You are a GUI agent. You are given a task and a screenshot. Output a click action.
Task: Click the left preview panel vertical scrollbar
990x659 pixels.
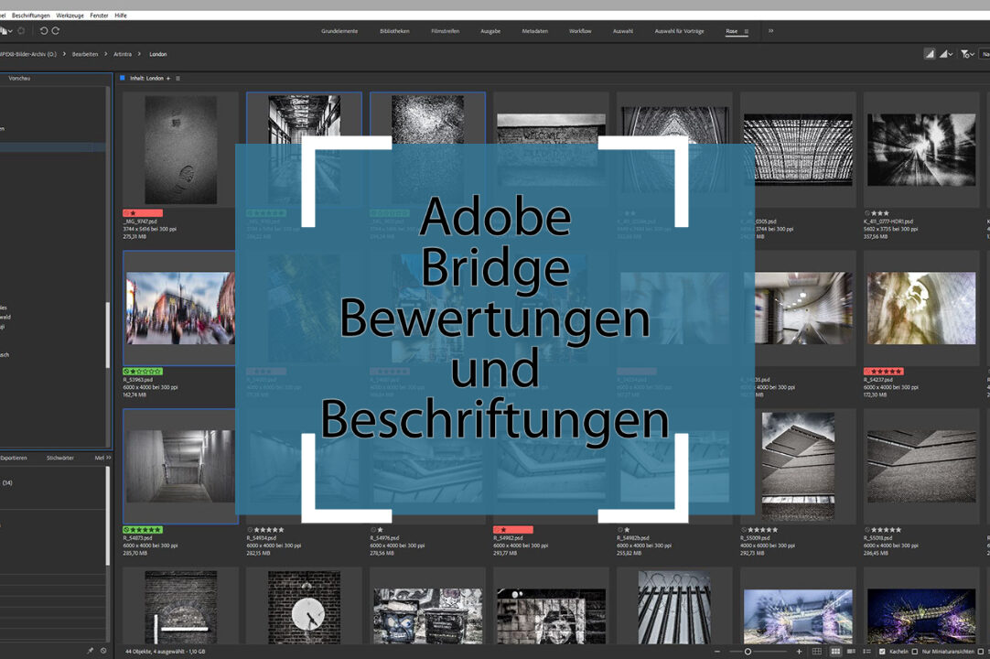(x=107, y=335)
